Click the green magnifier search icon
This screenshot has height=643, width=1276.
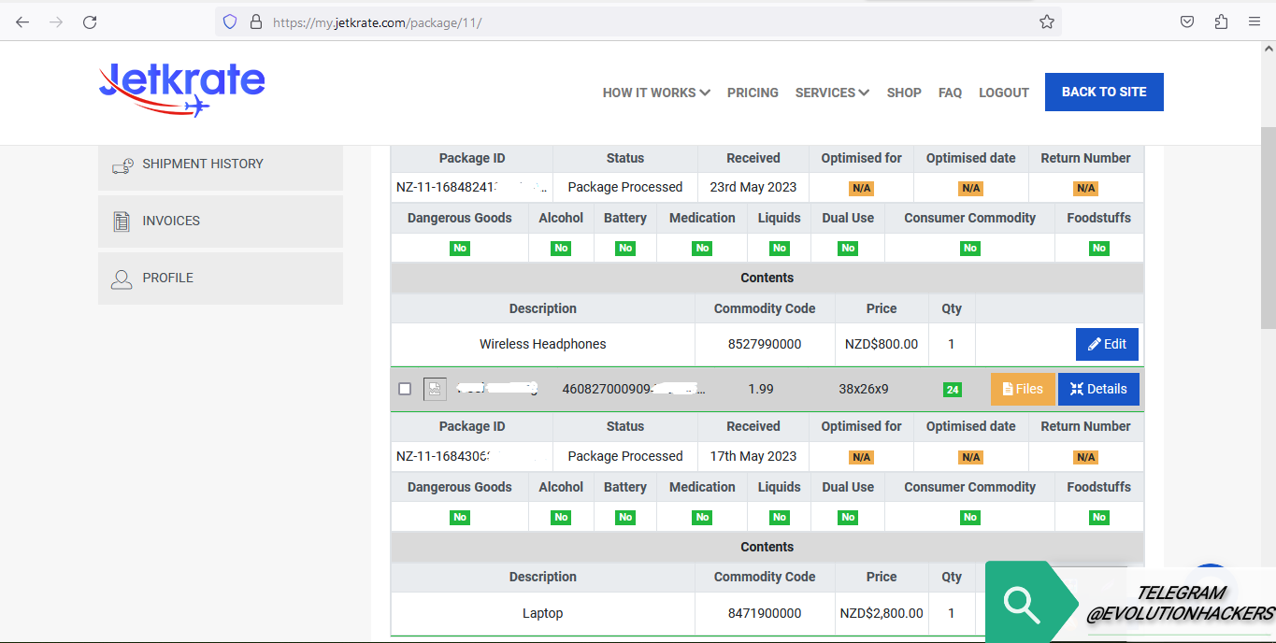pos(1021,605)
